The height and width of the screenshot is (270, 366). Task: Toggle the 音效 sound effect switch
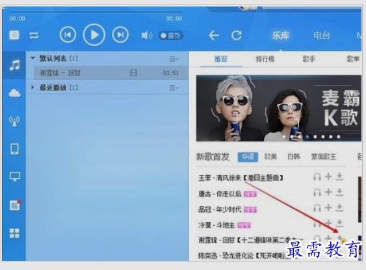point(170,36)
